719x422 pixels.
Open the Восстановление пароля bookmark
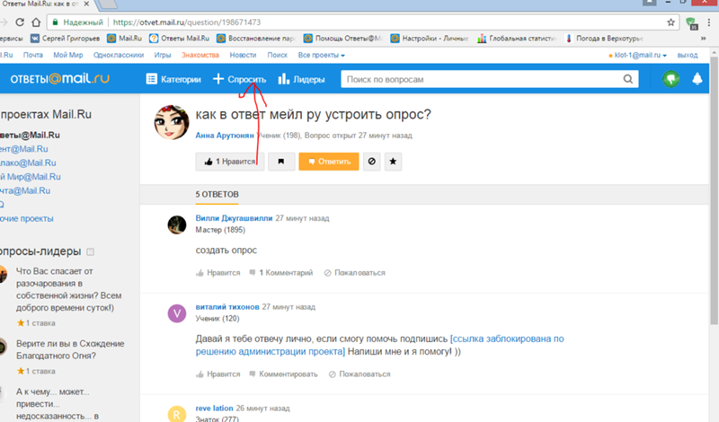[256, 39]
